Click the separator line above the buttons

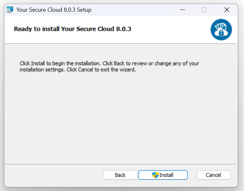[x=120, y=164]
